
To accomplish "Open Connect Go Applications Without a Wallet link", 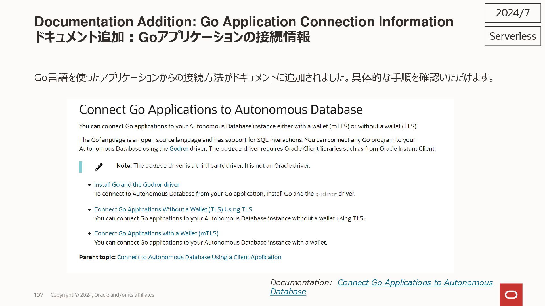I will 173,209.
